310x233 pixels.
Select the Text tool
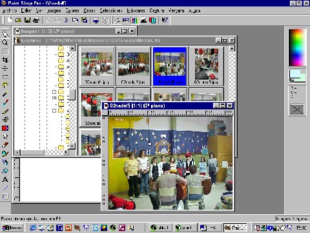(5, 179)
